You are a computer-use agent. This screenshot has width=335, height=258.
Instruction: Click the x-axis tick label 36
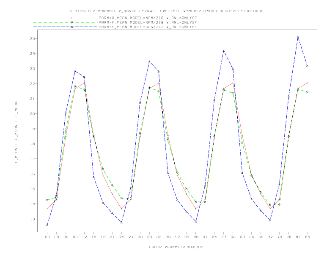click(159, 237)
